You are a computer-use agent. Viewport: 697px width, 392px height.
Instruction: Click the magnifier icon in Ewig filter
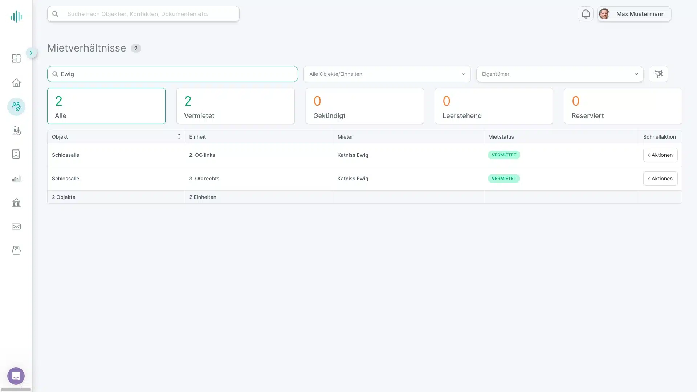pyautogui.click(x=55, y=74)
